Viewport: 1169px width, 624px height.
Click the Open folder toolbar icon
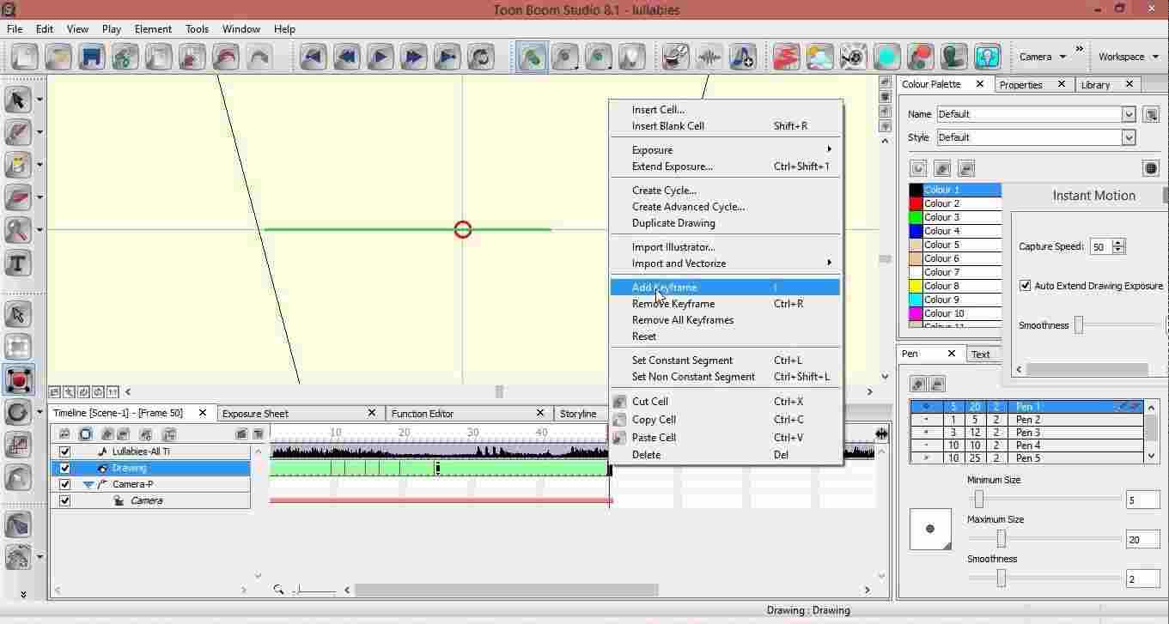tap(58, 58)
